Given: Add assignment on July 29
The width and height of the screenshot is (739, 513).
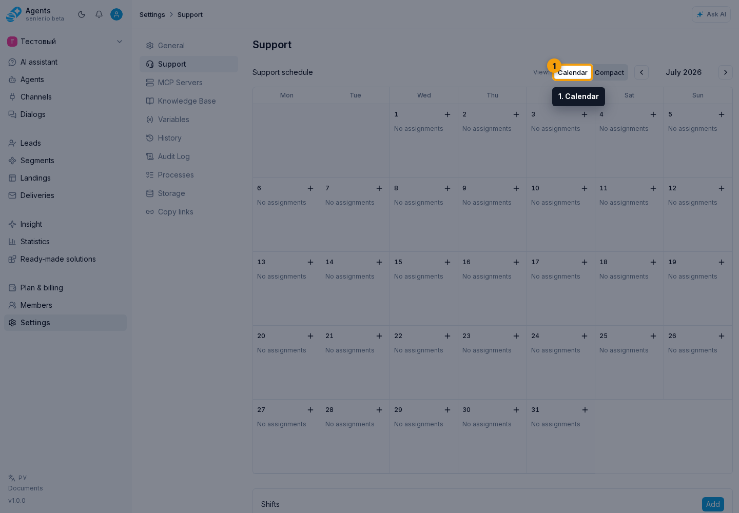Looking at the screenshot, I should [448, 410].
